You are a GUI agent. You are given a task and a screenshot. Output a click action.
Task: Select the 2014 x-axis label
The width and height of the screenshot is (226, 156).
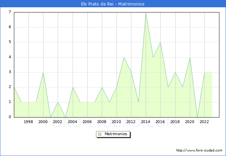[x=146, y=122]
